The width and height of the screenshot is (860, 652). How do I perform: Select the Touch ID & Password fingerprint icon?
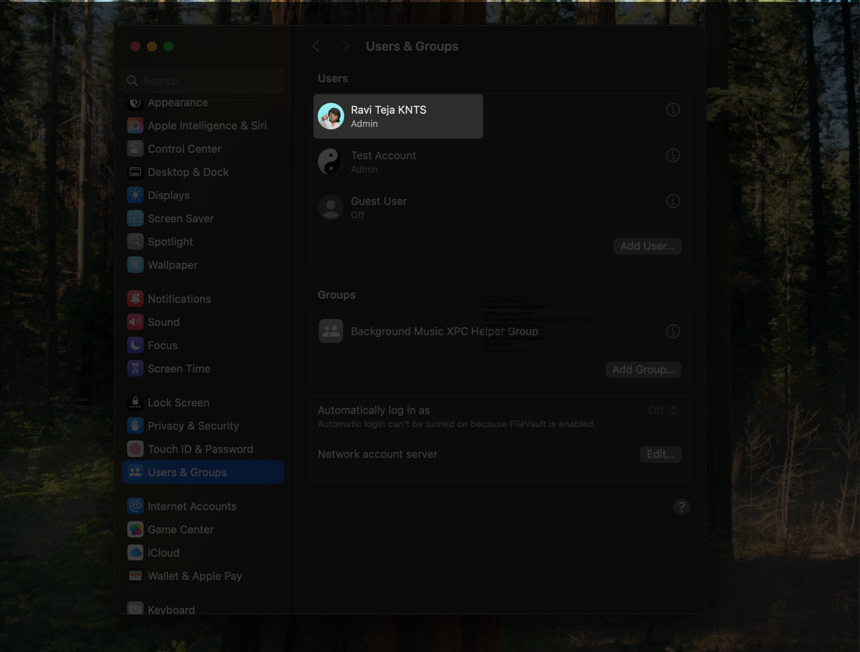[x=135, y=449]
